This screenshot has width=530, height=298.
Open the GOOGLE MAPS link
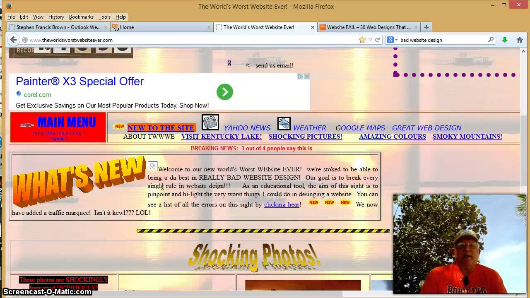point(360,128)
